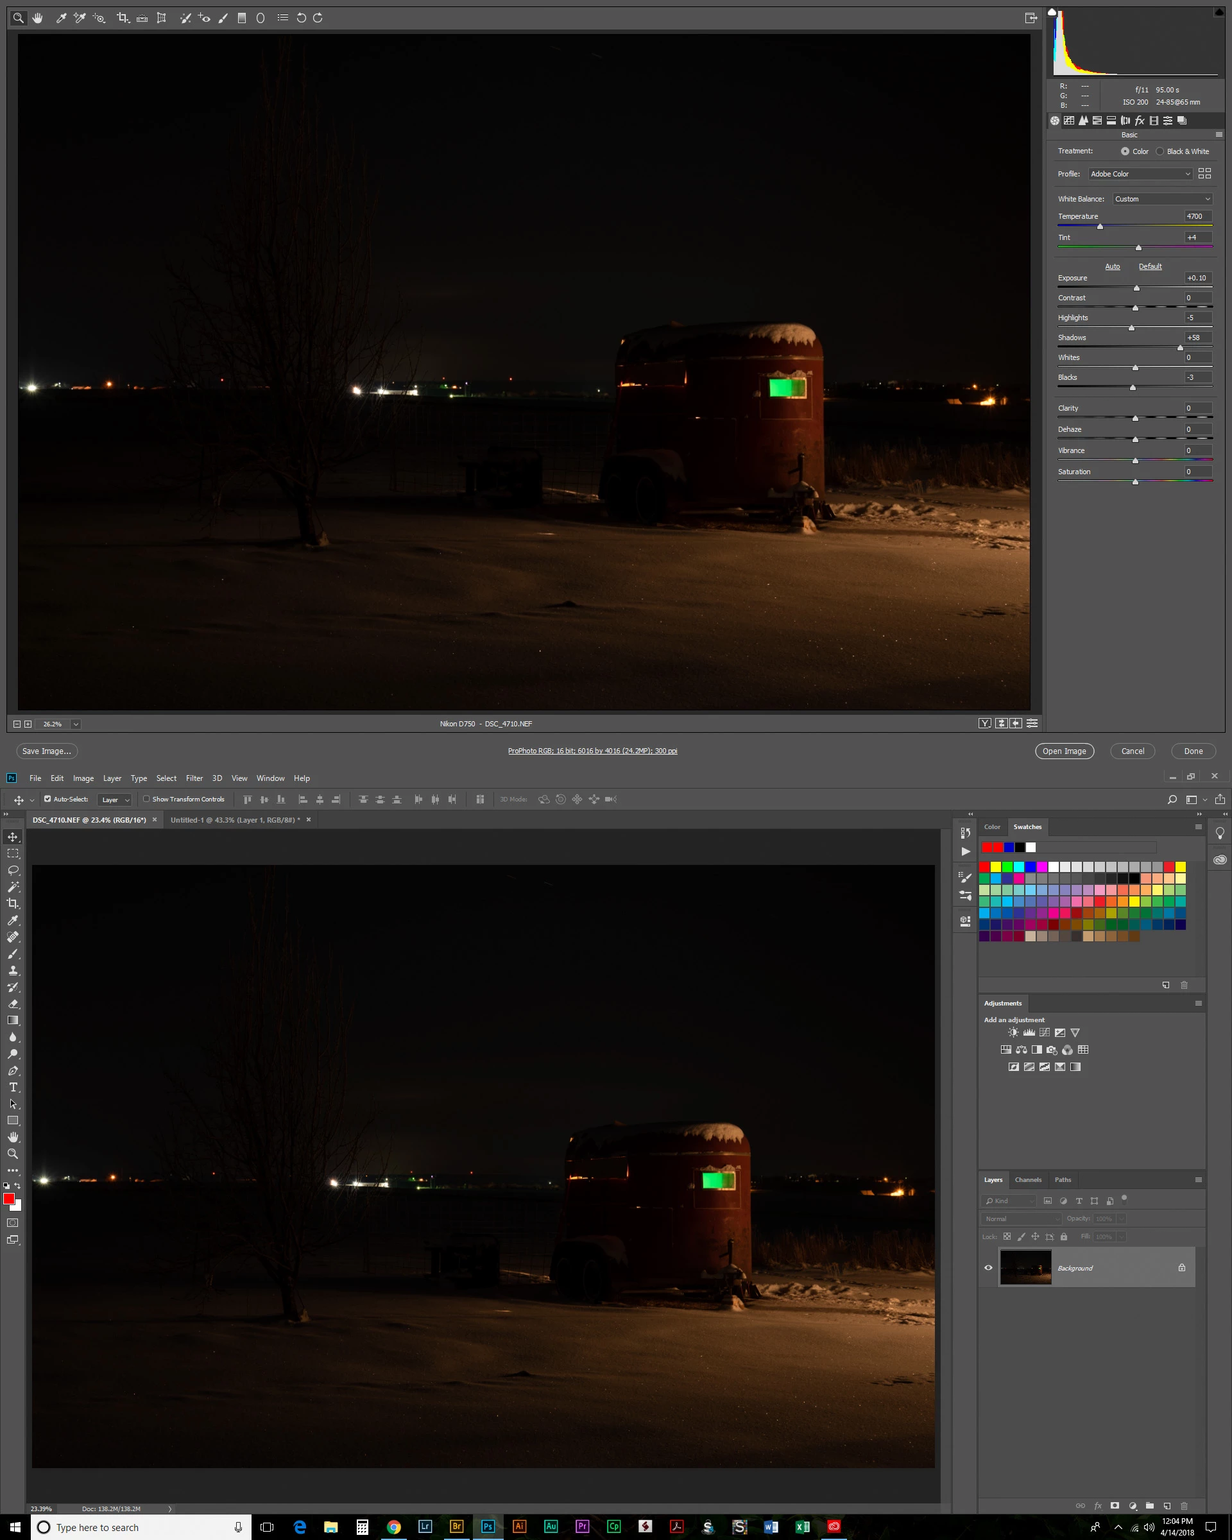Open Lightroom from the Windows taskbar
Screen dimensions: 1232x1540
[425, 1527]
